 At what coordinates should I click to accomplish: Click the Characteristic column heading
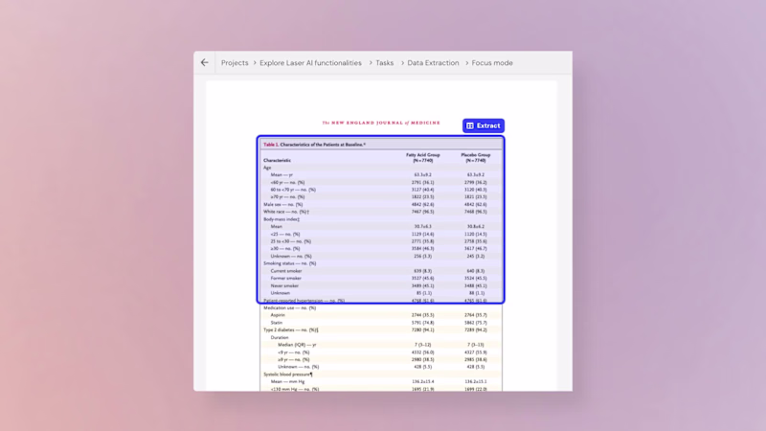pyautogui.click(x=277, y=160)
